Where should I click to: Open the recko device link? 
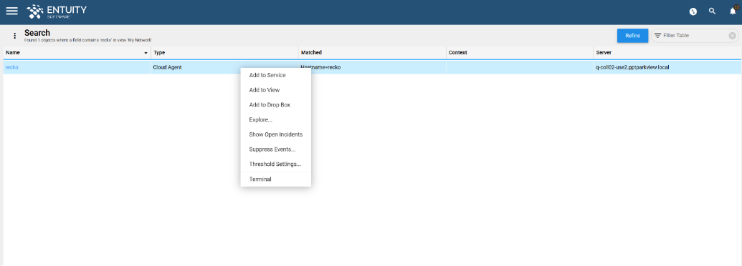(12, 67)
